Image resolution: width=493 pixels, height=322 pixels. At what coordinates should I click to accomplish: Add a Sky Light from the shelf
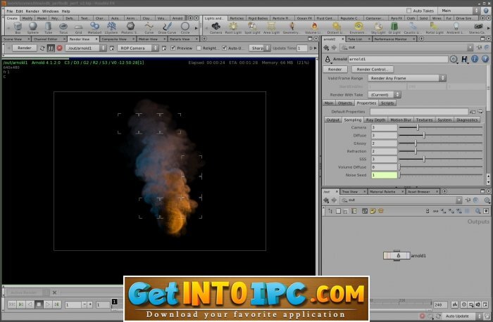tap(378, 27)
